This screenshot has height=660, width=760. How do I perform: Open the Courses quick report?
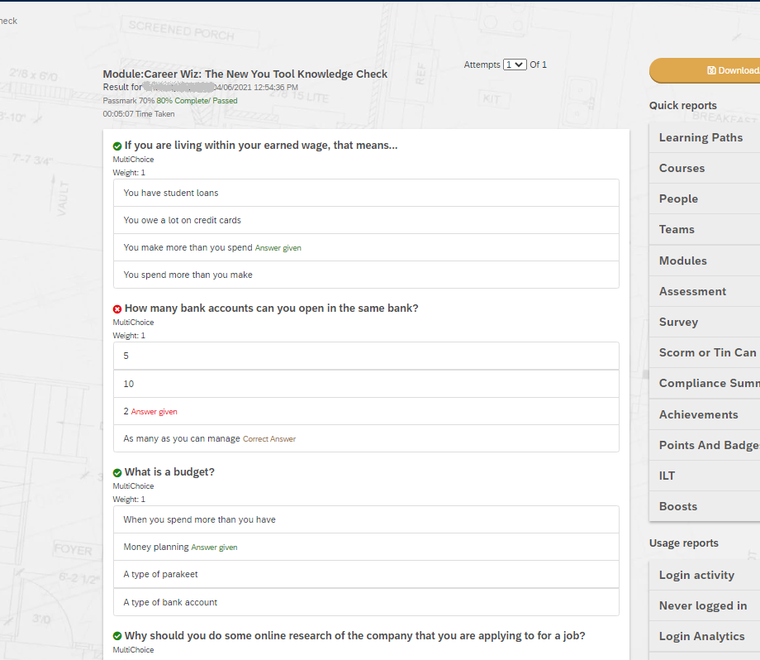pyautogui.click(x=682, y=168)
